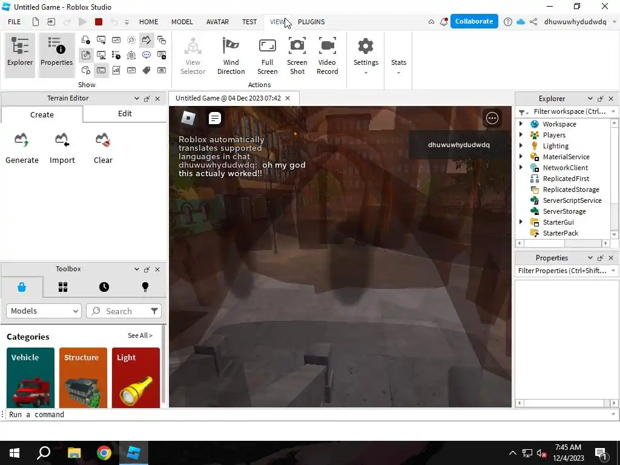
Task: Click the VR goggles icon in Show group
Action: pos(161,70)
